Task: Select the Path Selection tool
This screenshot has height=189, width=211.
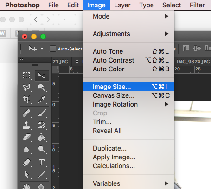Action: pyautogui.click(x=26, y=175)
